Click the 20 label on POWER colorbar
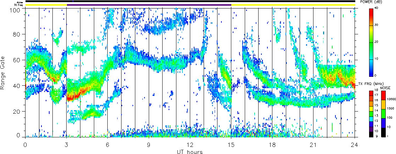This screenshot has width=396, height=154. (376, 42)
